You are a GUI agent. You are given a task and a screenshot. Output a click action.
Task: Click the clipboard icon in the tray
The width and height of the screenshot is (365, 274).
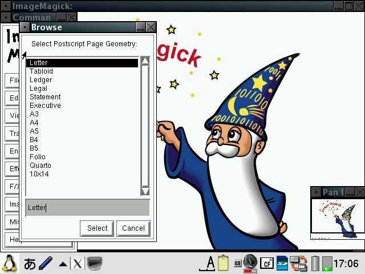coord(223,263)
